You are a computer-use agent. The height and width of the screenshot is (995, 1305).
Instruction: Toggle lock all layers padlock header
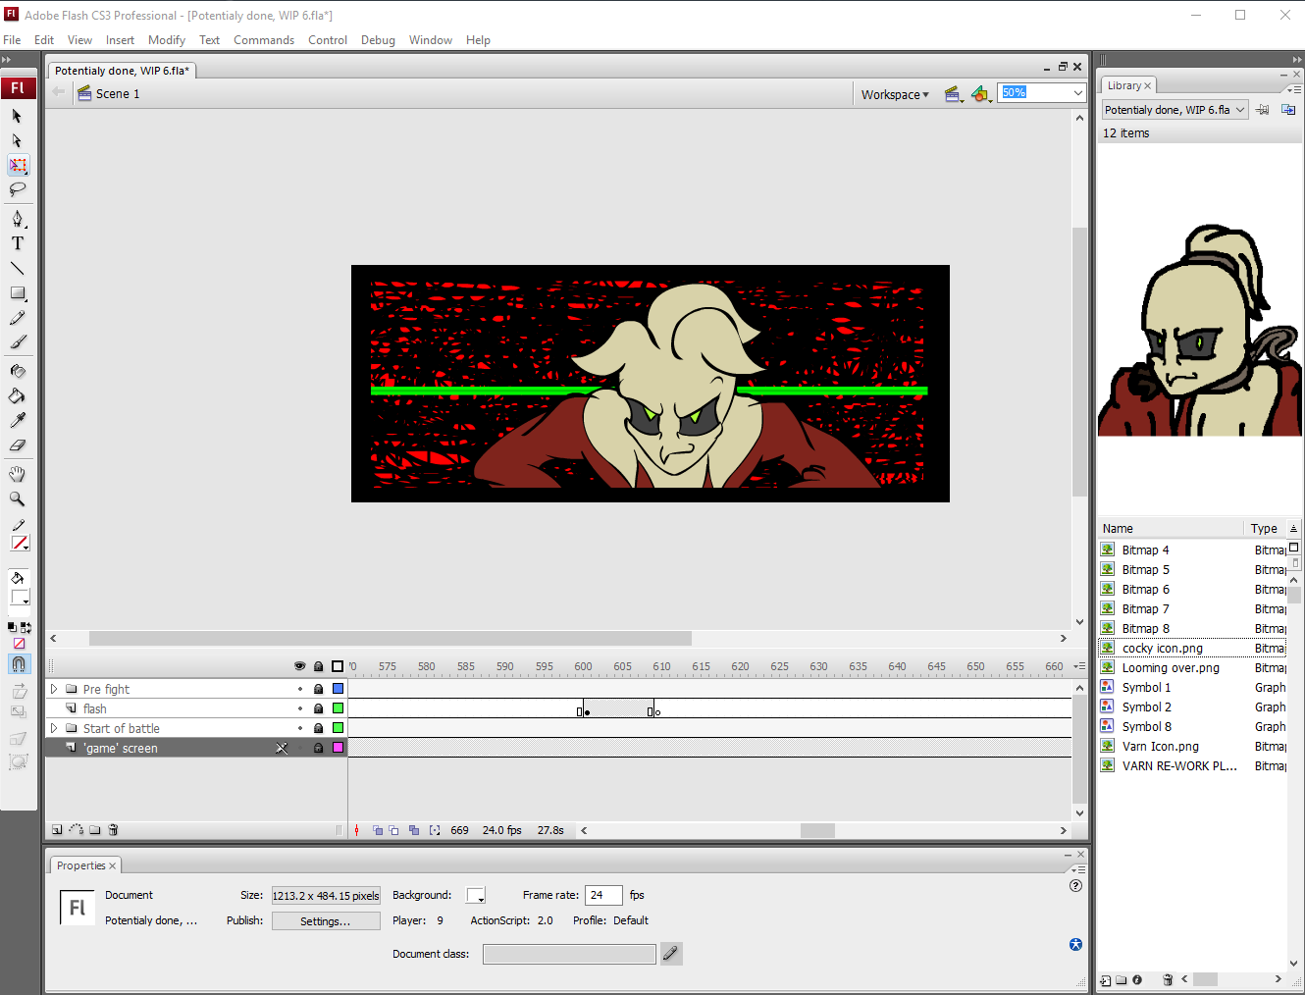(x=318, y=666)
